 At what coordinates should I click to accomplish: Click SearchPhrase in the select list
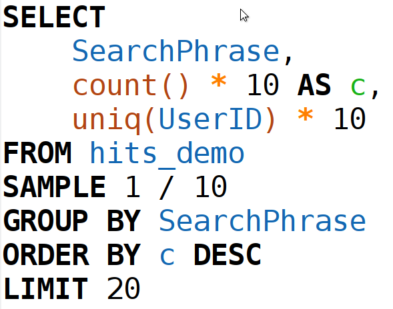(176, 51)
